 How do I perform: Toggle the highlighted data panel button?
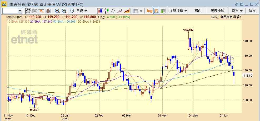tap(156, 11)
